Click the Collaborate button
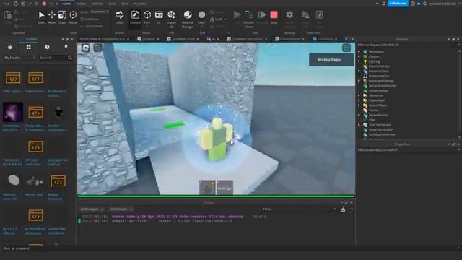Viewport: 462px width, 260px height. click(x=398, y=4)
